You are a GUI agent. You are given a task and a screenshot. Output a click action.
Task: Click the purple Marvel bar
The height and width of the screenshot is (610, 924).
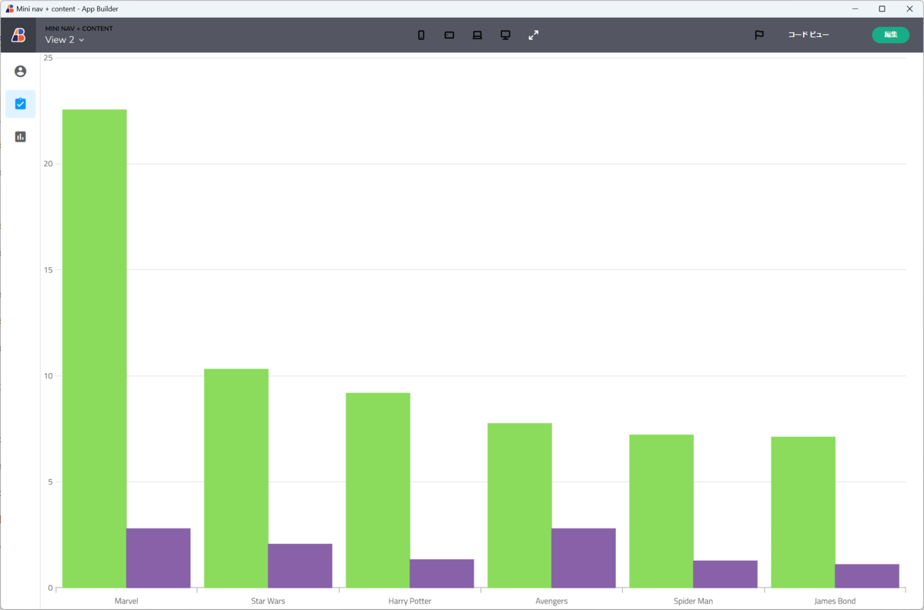click(158, 558)
